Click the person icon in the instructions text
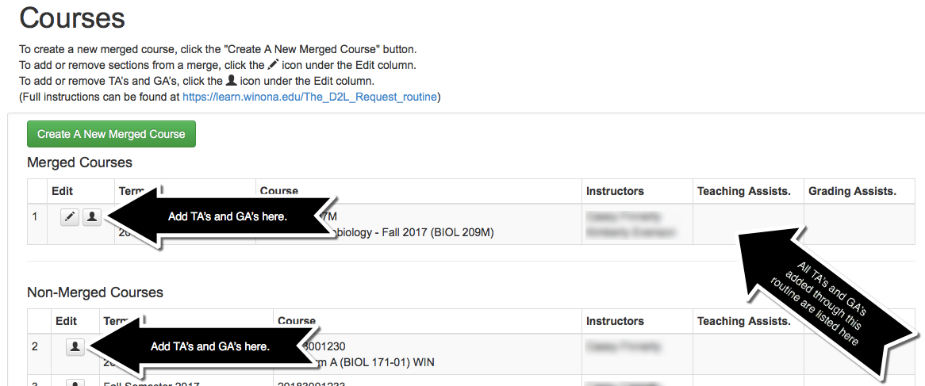 coord(232,81)
